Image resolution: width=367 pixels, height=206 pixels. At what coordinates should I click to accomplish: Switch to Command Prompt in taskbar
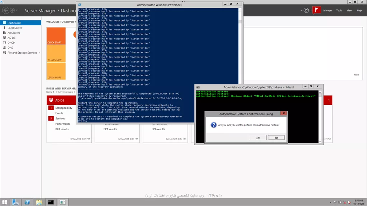point(51,202)
